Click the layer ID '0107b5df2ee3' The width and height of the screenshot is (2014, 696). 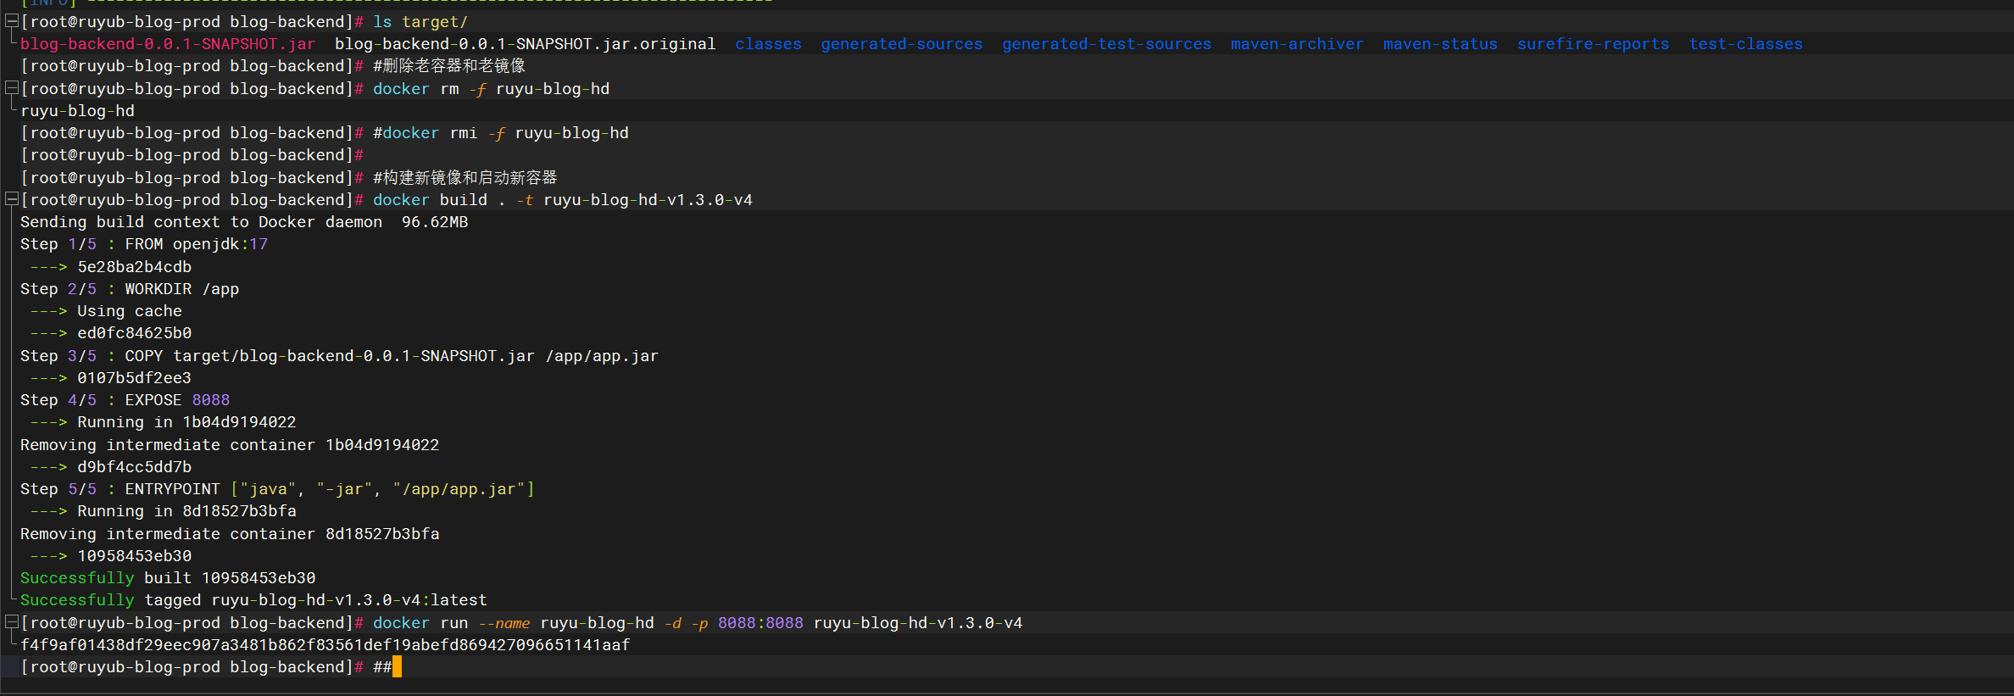point(134,378)
